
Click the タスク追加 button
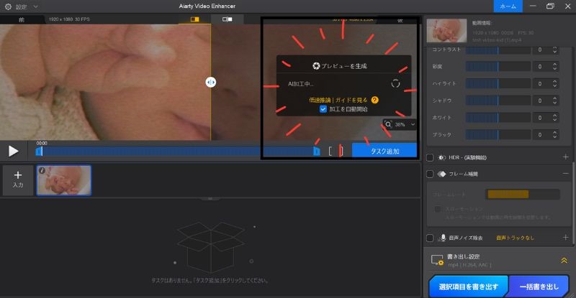(x=384, y=151)
